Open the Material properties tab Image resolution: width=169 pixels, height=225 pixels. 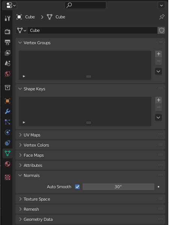tap(8, 164)
